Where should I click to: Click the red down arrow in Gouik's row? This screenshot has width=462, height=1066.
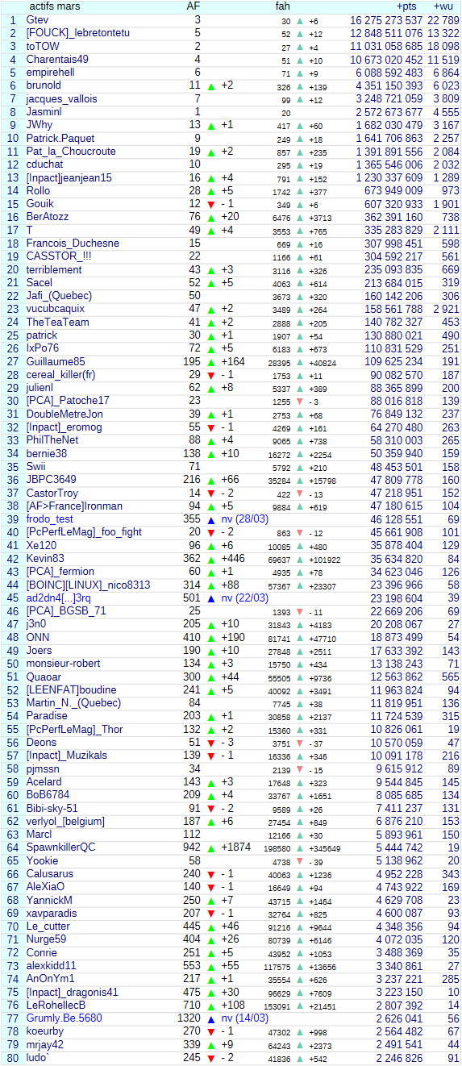pos(211,204)
